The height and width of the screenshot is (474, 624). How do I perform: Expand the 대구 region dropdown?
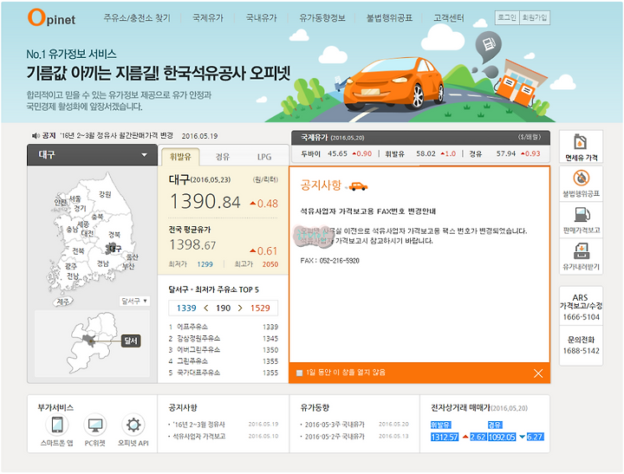tap(92, 155)
